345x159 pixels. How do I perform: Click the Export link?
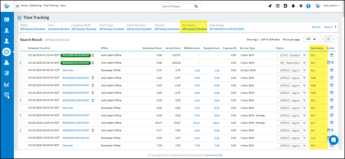pos(328,27)
